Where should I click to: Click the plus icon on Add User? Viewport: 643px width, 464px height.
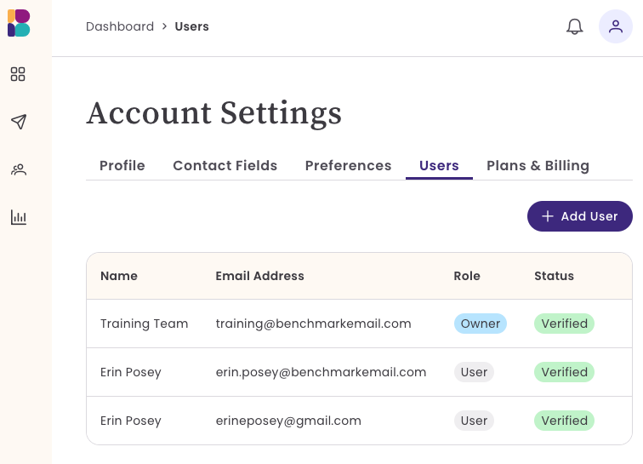pyautogui.click(x=548, y=216)
